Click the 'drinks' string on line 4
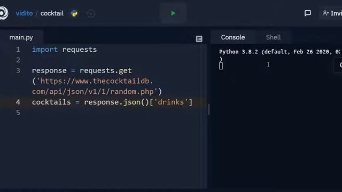 click(171, 102)
